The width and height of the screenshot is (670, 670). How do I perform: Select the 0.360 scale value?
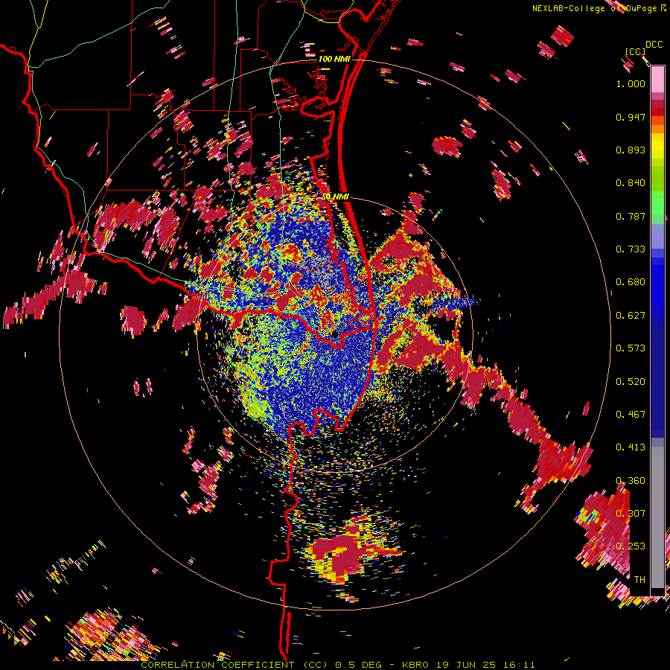tap(631, 481)
